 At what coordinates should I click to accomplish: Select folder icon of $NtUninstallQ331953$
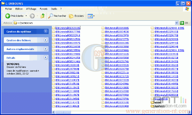[152, 54]
